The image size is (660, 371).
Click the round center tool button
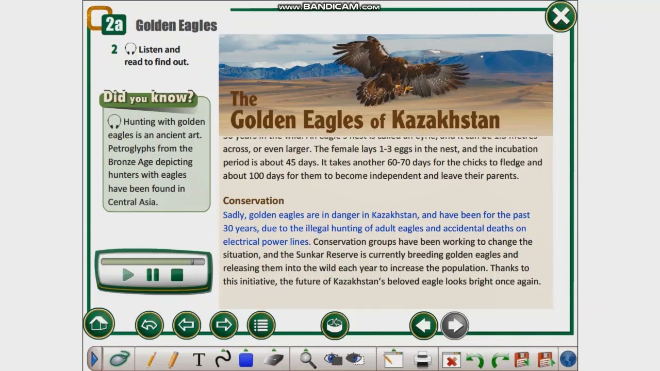pos(335,325)
